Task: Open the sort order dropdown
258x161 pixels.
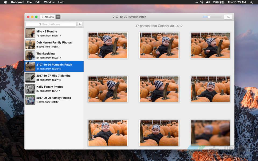Action: (228, 17)
